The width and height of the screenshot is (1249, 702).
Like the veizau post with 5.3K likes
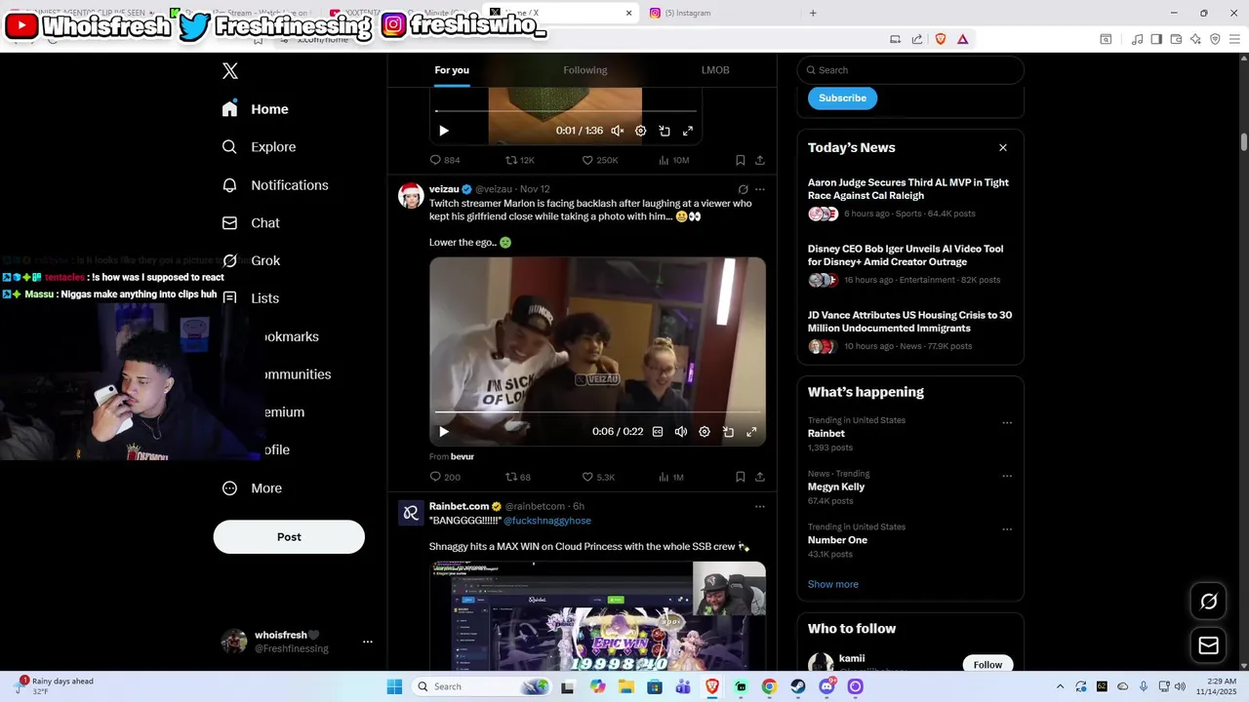pos(598,477)
